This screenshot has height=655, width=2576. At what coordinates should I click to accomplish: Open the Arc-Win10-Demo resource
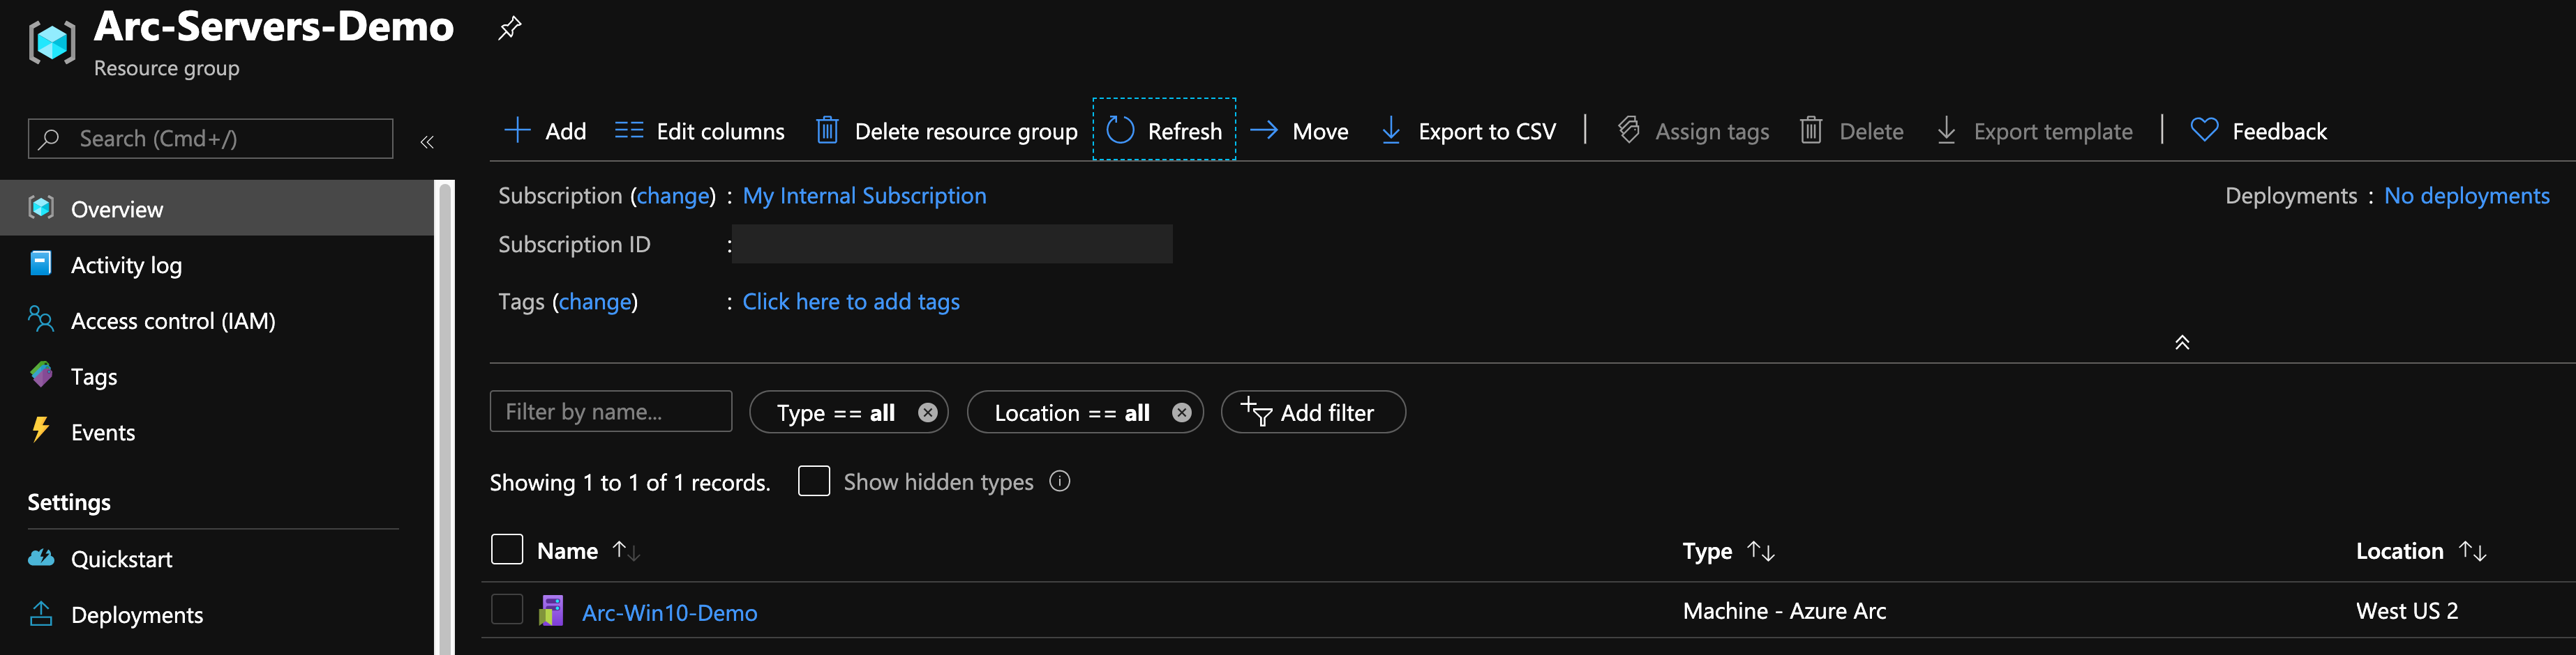669,612
